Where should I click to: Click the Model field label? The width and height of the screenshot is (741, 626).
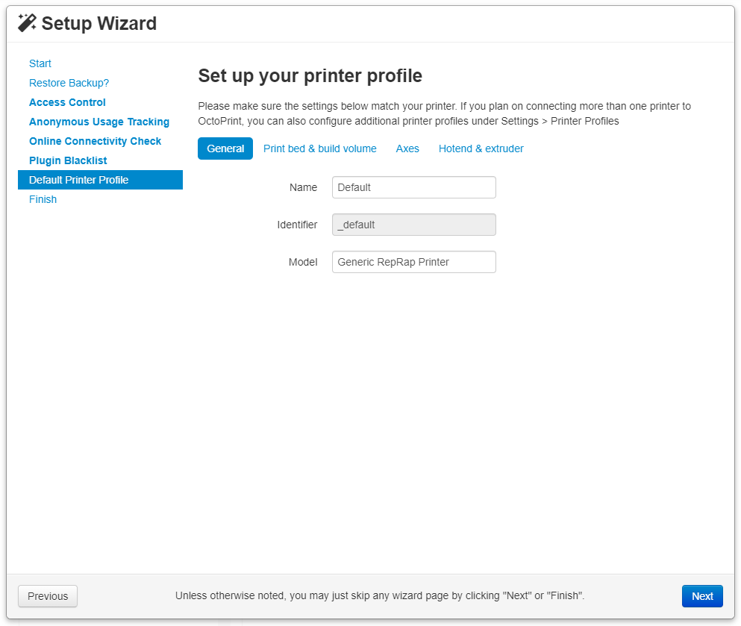[x=303, y=262]
